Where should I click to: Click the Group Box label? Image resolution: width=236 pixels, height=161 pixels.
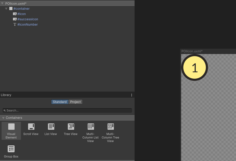(11, 156)
